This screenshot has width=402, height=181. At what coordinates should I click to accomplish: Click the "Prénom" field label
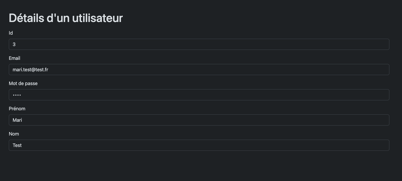(x=17, y=109)
